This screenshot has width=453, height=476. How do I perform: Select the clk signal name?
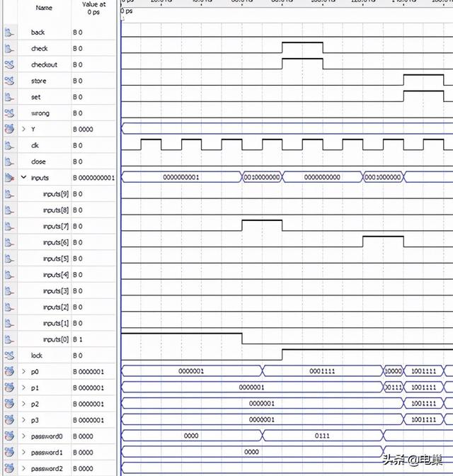35,145
